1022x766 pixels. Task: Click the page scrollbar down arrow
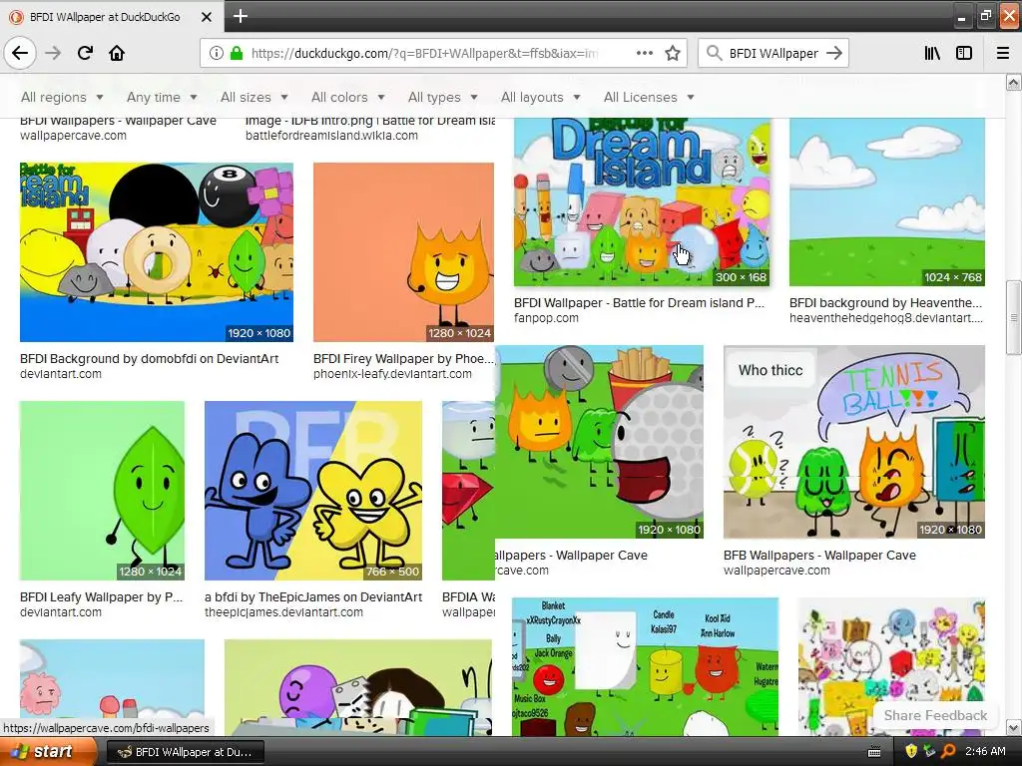(x=1013, y=727)
